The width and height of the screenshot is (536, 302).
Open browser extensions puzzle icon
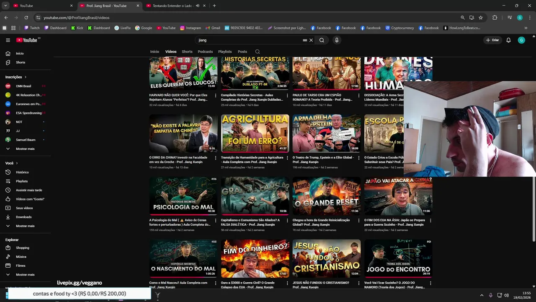pos(495,18)
